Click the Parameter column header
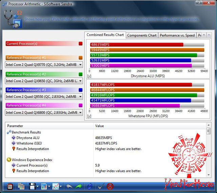 point(49,126)
